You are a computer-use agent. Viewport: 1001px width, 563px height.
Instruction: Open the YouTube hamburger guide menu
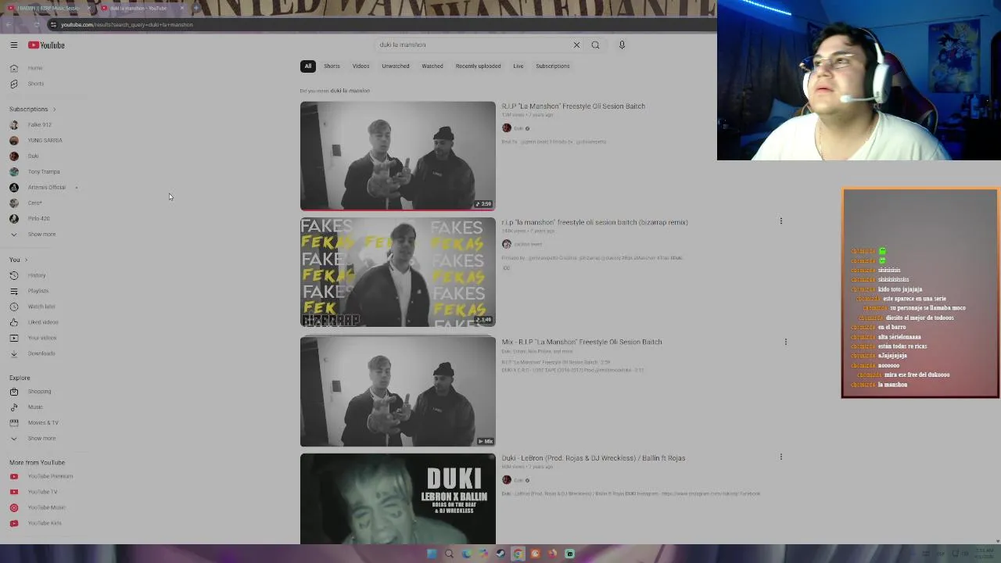13,45
